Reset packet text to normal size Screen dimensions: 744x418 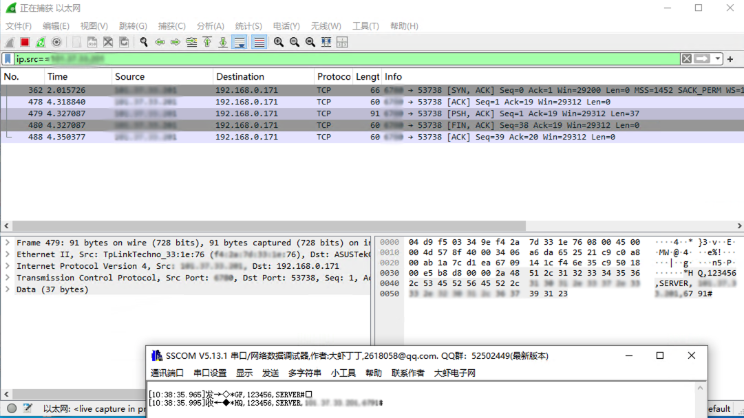(x=310, y=42)
